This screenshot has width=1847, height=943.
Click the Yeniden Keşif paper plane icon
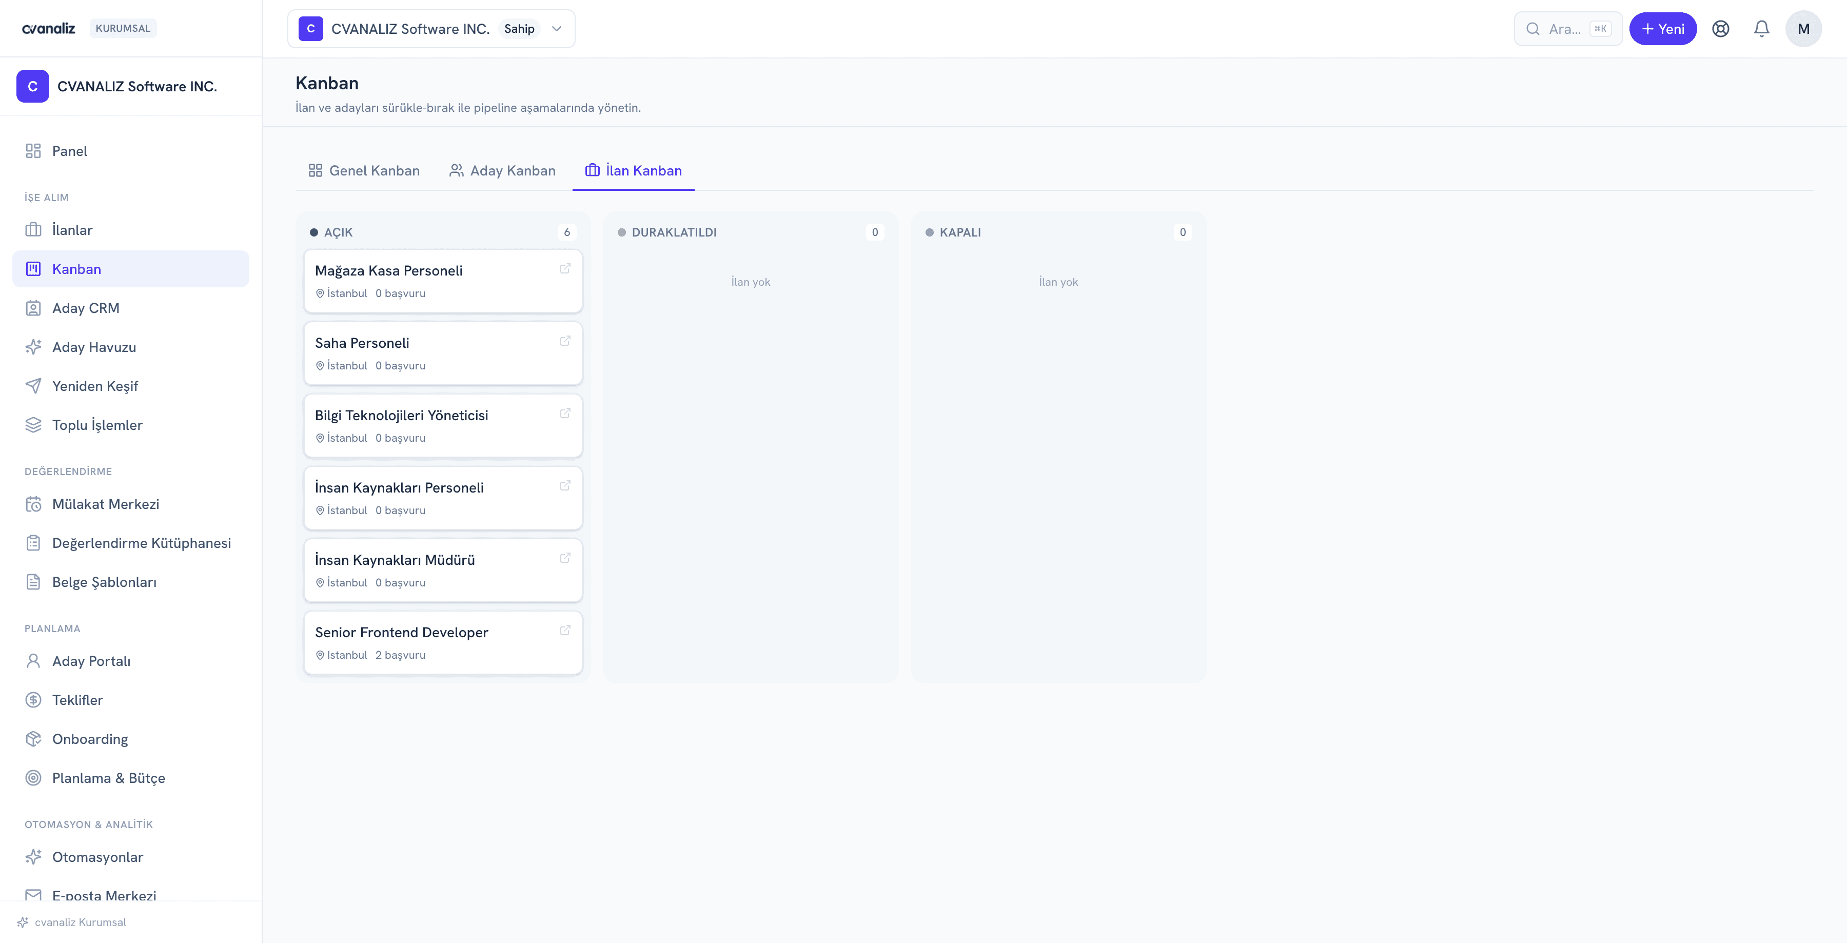(33, 386)
